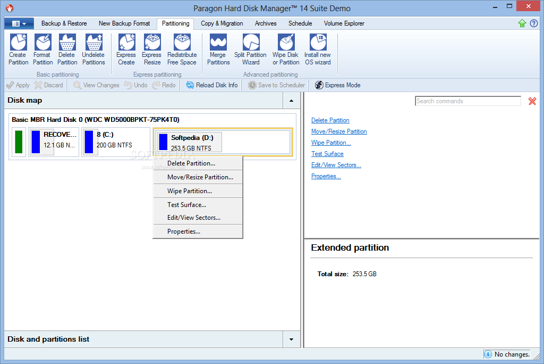544x364 pixels.
Task: Open the blue application menu dropdown
Action: pos(19,23)
